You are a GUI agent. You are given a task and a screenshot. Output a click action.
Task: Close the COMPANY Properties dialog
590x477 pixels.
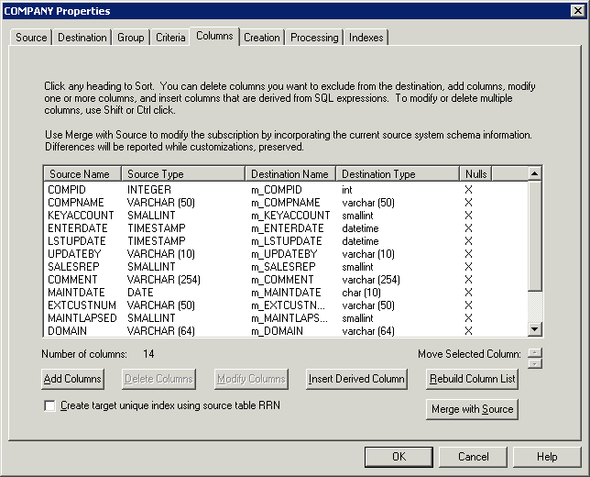tap(577, 11)
